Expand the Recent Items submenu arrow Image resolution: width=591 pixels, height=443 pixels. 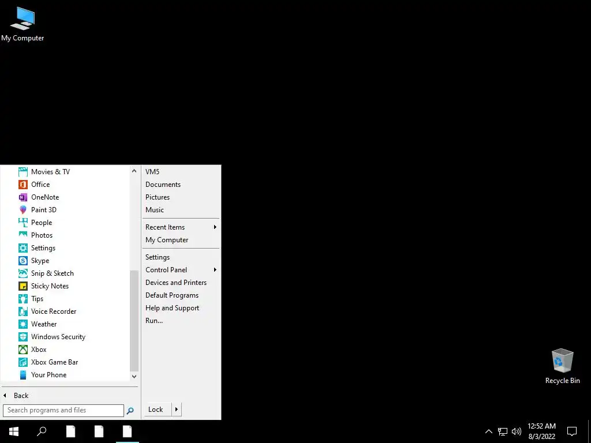pos(215,227)
